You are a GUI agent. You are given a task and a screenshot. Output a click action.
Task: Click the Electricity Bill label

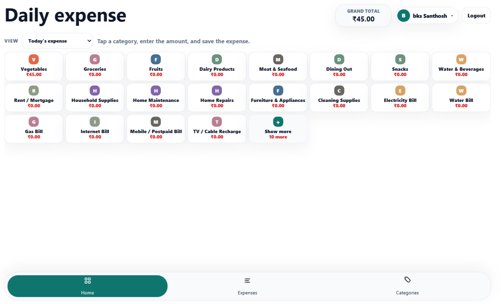pos(400,100)
